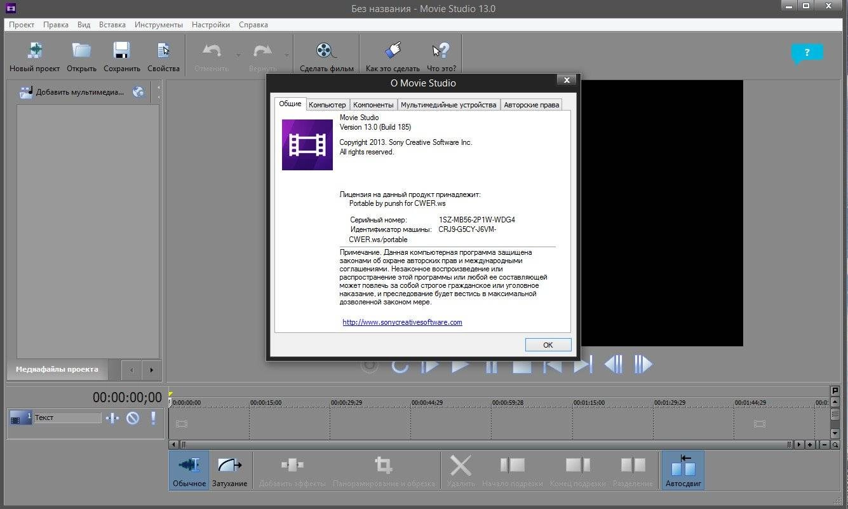Open sonycreativesoftware.com link
This screenshot has height=509, width=848.
402,322
